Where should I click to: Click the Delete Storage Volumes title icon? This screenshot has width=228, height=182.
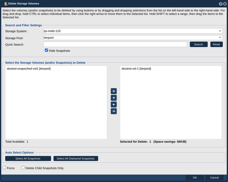click(6, 4)
